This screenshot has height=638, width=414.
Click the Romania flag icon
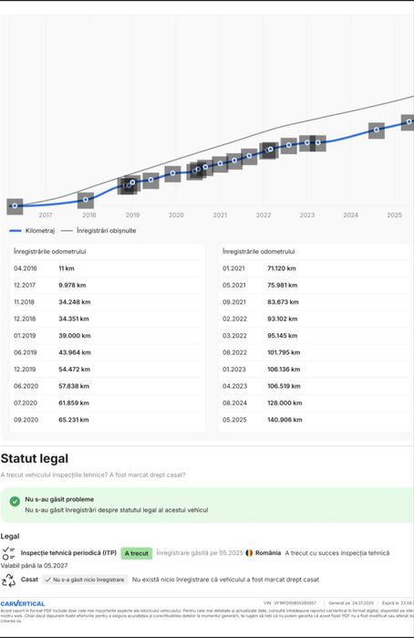tap(249, 553)
